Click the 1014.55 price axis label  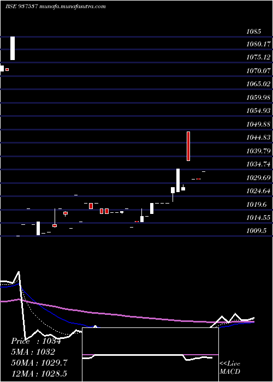258,217
